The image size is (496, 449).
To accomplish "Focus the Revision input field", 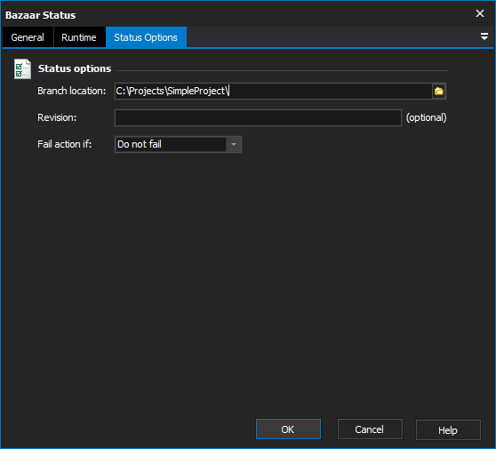I will [x=258, y=117].
